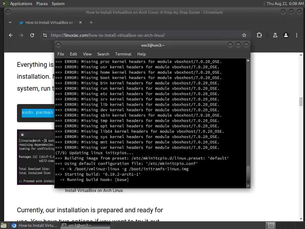
Task: Open the terminal Help menu
Action: point(141,54)
